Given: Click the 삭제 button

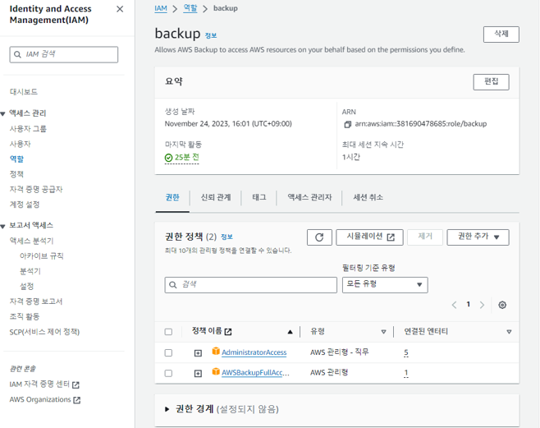Looking at the screenshot, I should [x=501, y=35].
